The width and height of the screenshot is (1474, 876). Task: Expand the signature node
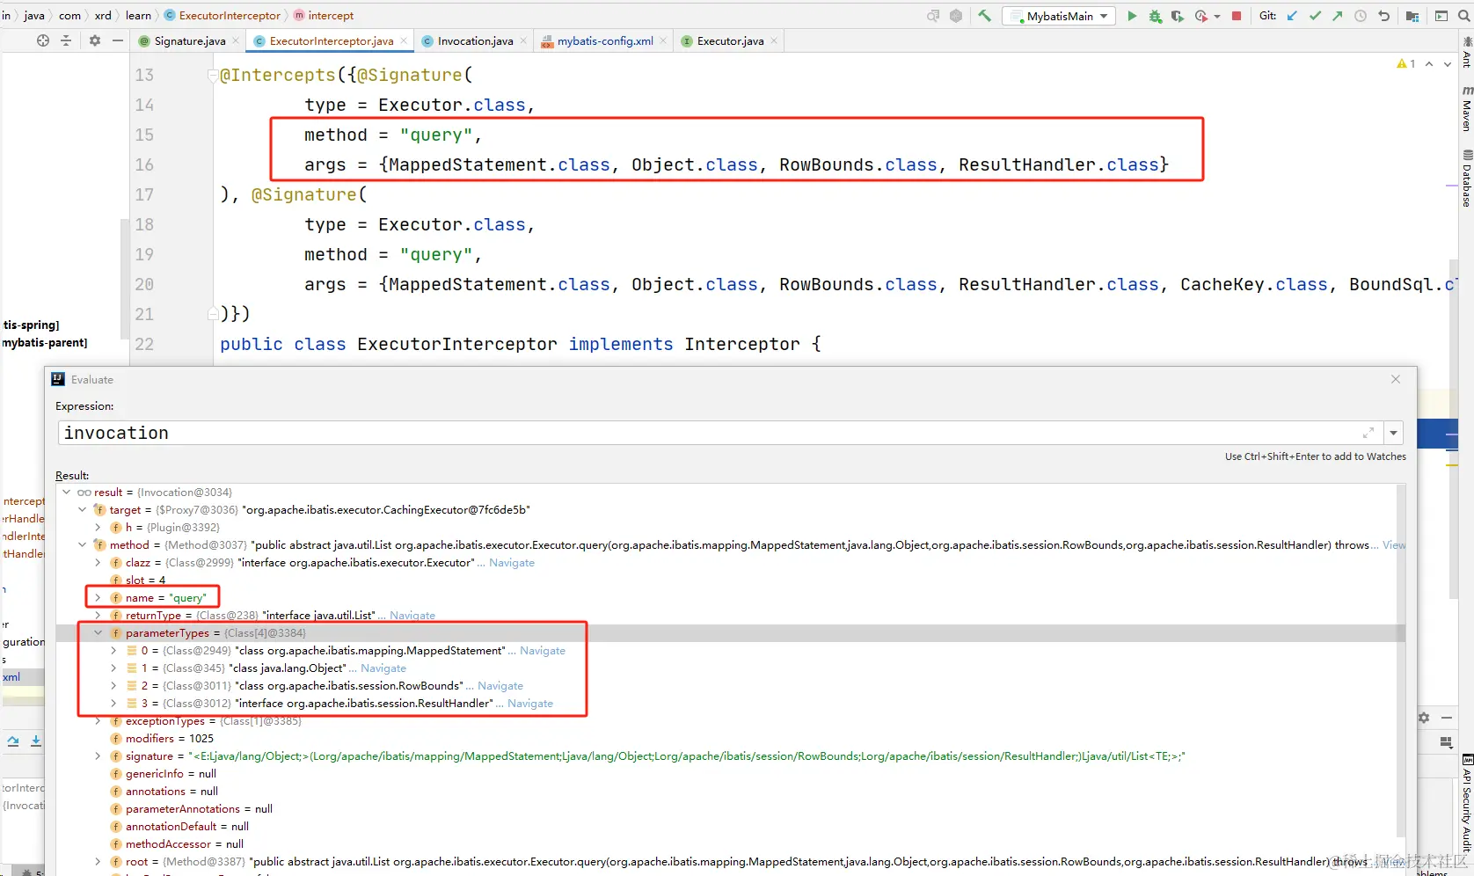coord(99,756)
